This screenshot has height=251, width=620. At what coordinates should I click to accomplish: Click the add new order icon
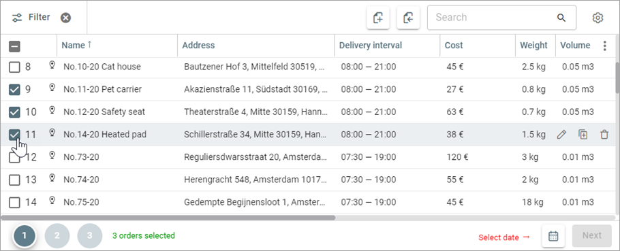[378, 18]
